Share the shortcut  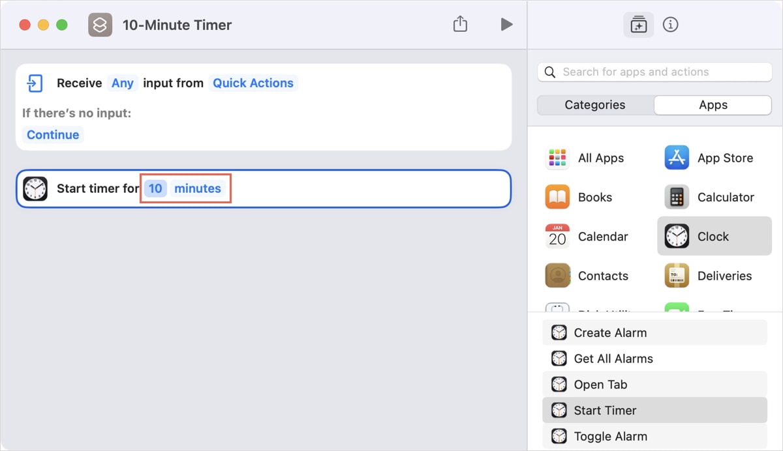click(460, 23)
